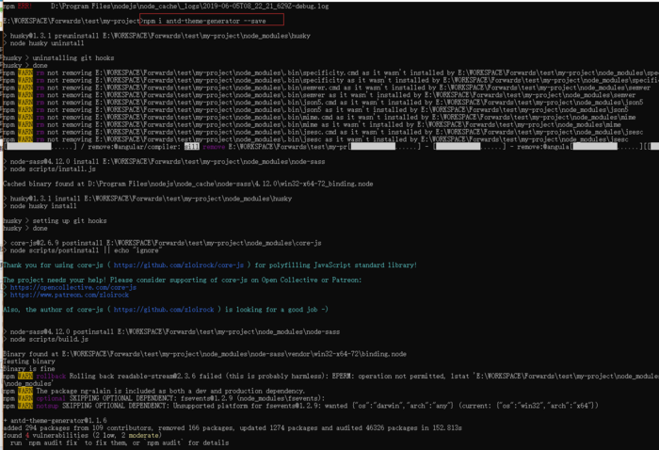Click the 'notsup' Unsupported platform warning line
659x450 pixels.
(x=301, y=406)
